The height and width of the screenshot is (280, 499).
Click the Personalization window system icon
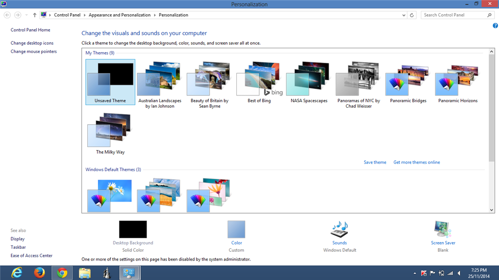[x=3, y=4]
